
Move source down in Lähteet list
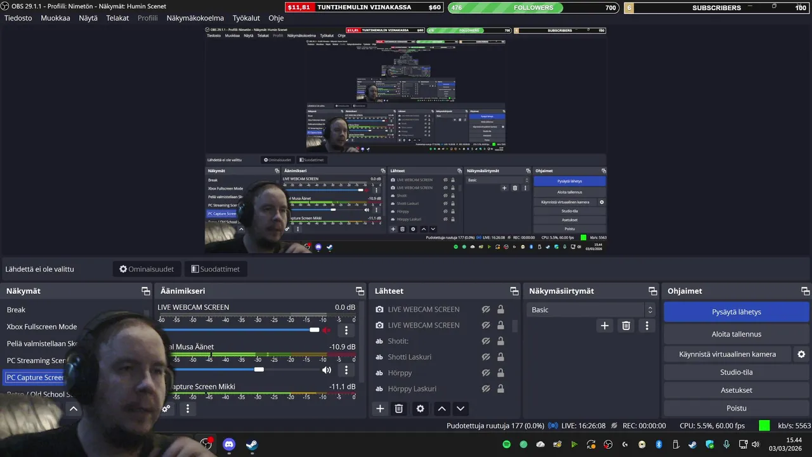click(461, 409)
